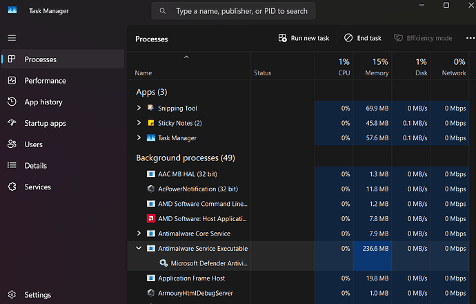Switch to the Processes tab
This screenshot has height=304, width=476.
coord(40,59)
